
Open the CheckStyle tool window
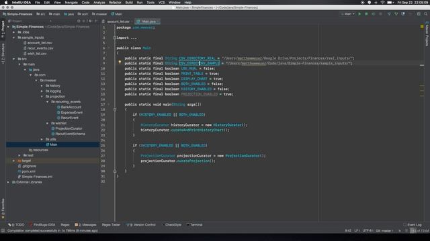tap(172, 225)
